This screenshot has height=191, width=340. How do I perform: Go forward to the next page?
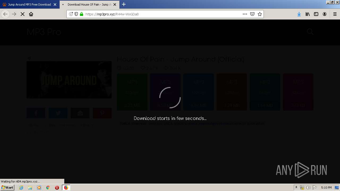coord(14,14)
